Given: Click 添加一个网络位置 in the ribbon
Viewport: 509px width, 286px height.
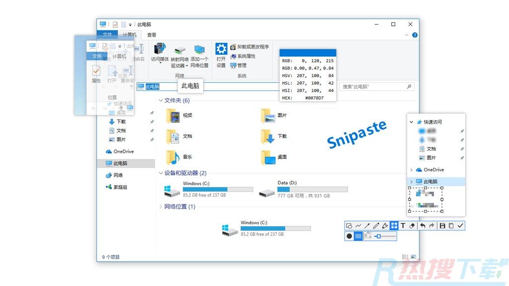Looking at the screenshot, I should click(199, 56).
